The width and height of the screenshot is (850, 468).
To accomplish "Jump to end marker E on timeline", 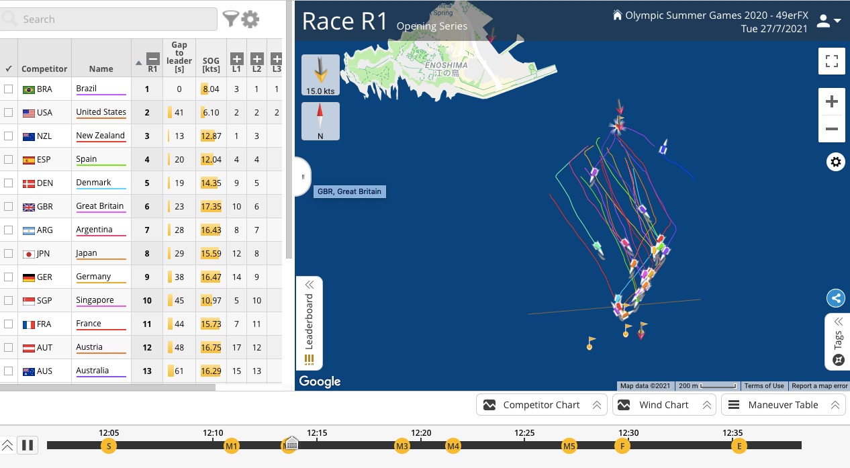I will click(739, 446).
